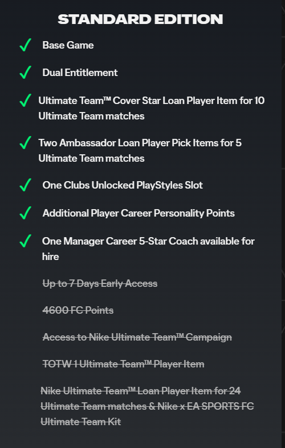Click struck-out Access to Nike Campaign item
285x448 pixels.
pos(137,337)
